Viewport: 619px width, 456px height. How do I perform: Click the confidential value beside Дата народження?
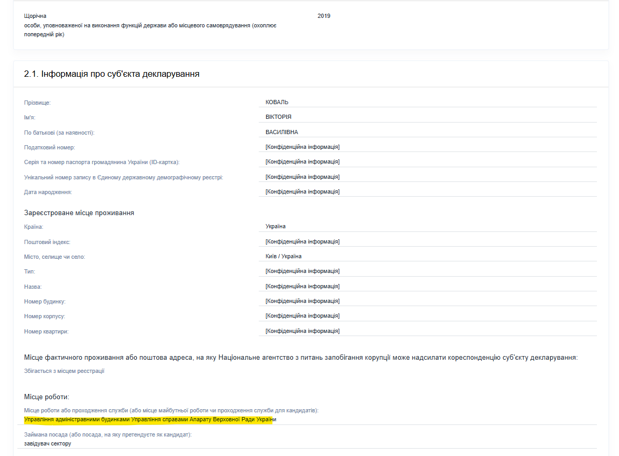point(302,191)
